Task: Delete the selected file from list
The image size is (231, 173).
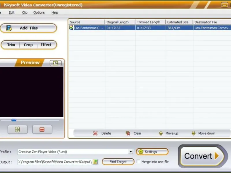Action: click(x=102, y=133)
